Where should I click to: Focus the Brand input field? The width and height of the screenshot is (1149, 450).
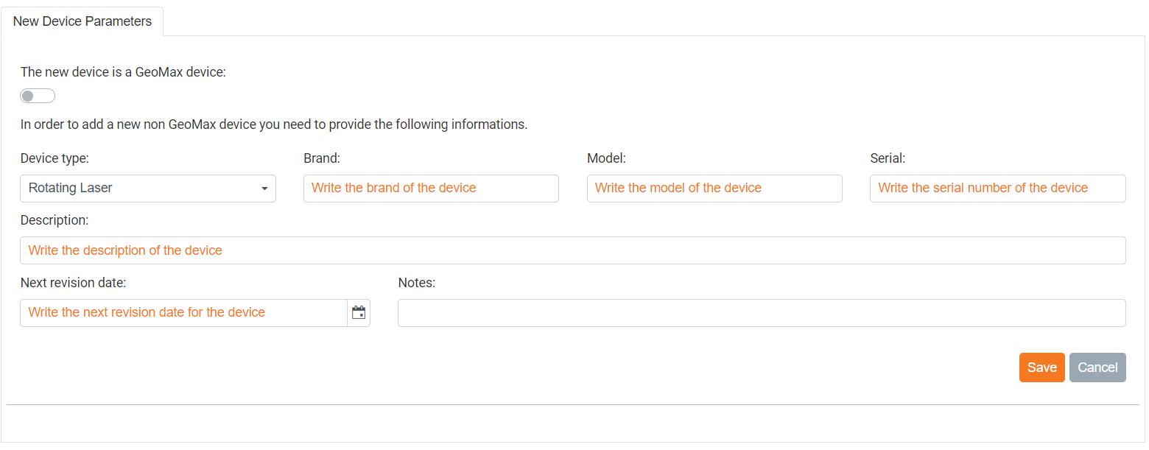click(430, 188)
